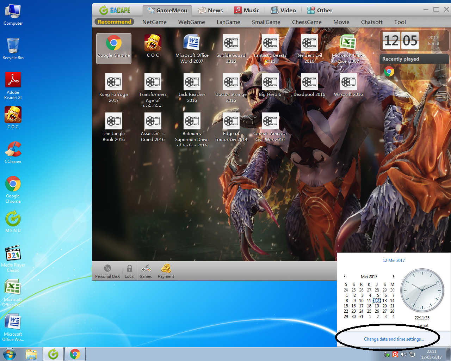Select the WebGame category
This screenshot has height=361, width=451.
(x=192, y=22)
